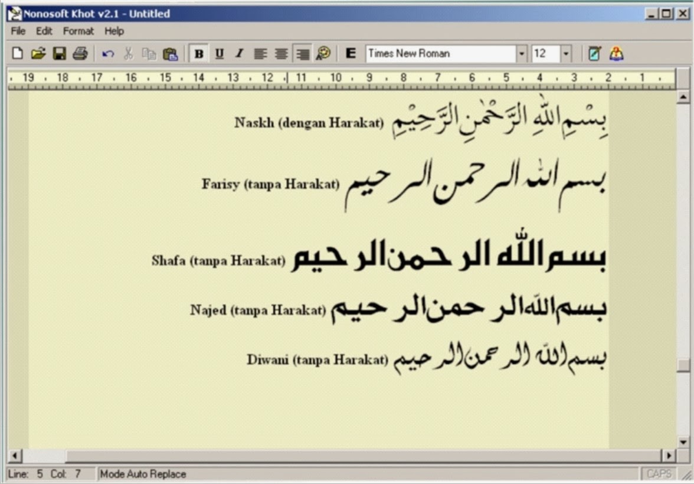694x484 pixels.
Task: Toggle underline formatting
Action: click(218, 53)
